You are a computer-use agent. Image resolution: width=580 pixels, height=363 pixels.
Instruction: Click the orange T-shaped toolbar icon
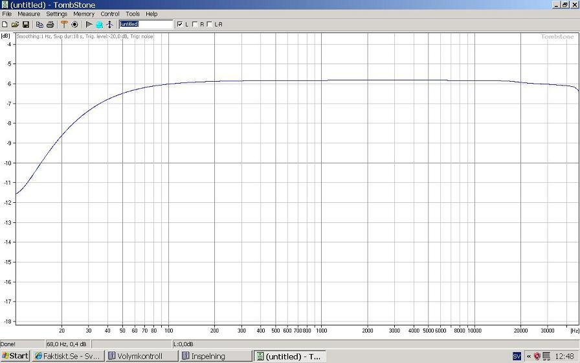64,25
